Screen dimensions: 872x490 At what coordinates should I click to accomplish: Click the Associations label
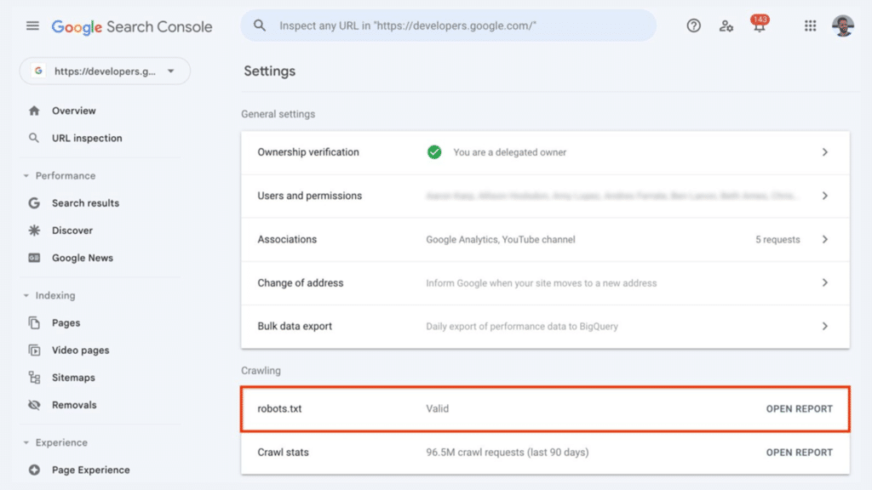pos(287,239)
